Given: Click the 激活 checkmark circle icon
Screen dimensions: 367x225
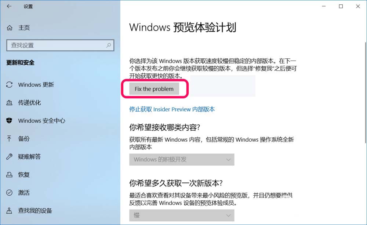Looking at the screenshot, I should tap(10, 192).
